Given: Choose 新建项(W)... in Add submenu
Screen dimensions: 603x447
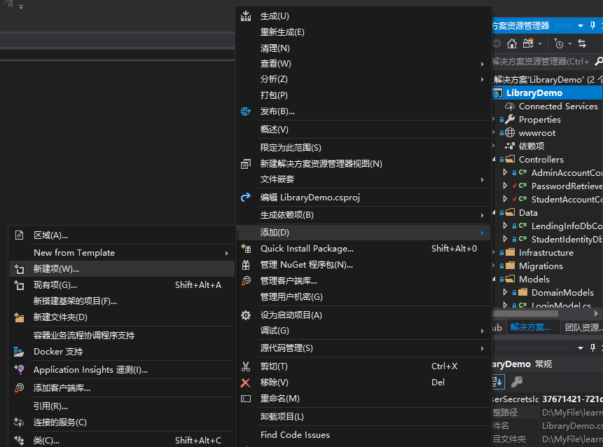Looking at the screenshot, I should pyautogui.click(x=122, y=269).
